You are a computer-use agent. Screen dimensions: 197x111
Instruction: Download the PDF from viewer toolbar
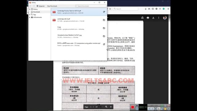[153, 18]
